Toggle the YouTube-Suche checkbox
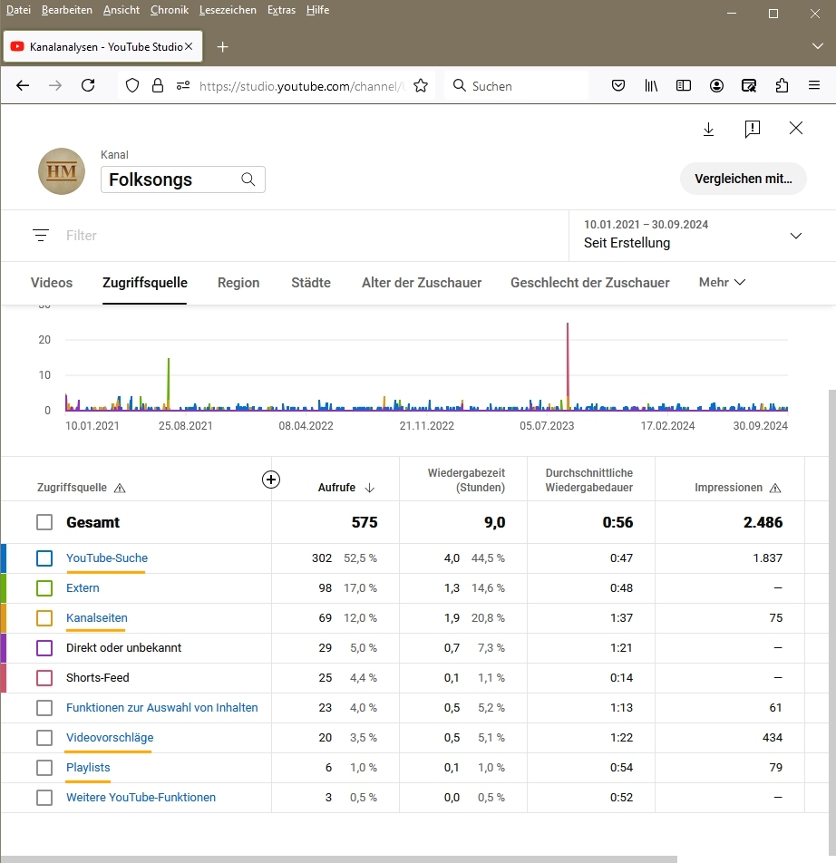Screen dimensions: 836x863 coord(44,558)
